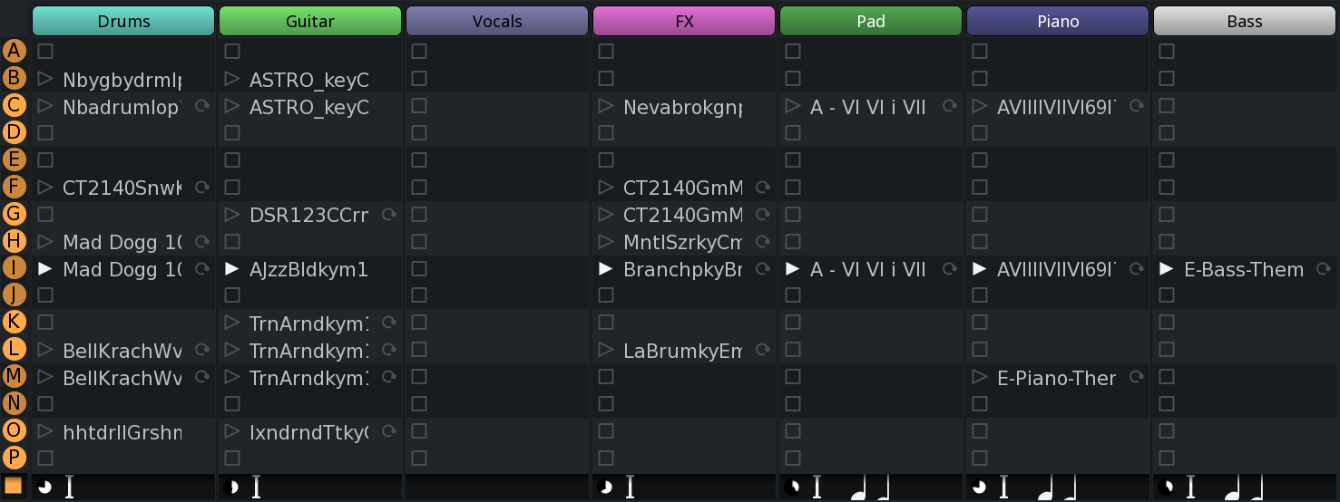The image size is (1340, 502).
Task: Open follow action icon on E-Bass-Them clip
Action: click(x=1324, y=269)
